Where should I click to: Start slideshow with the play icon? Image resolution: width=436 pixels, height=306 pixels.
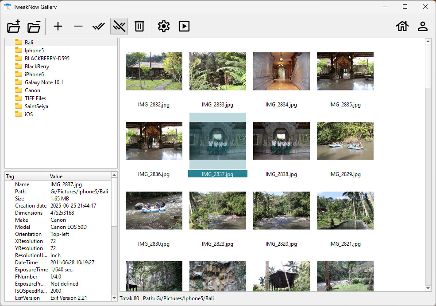(x=184, y=27)
